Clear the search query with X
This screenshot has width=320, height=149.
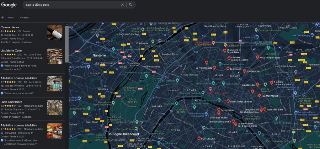[x=122, y=5]
